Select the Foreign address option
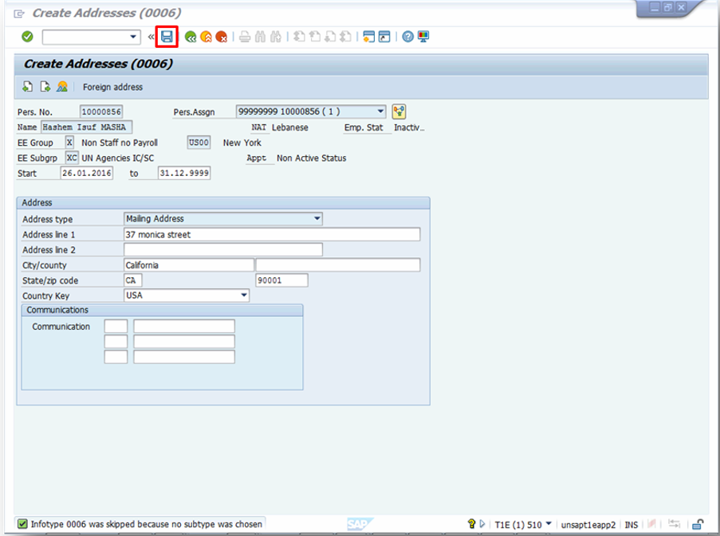The width and height of the screenshot is (720, 536). pos(112,87)
